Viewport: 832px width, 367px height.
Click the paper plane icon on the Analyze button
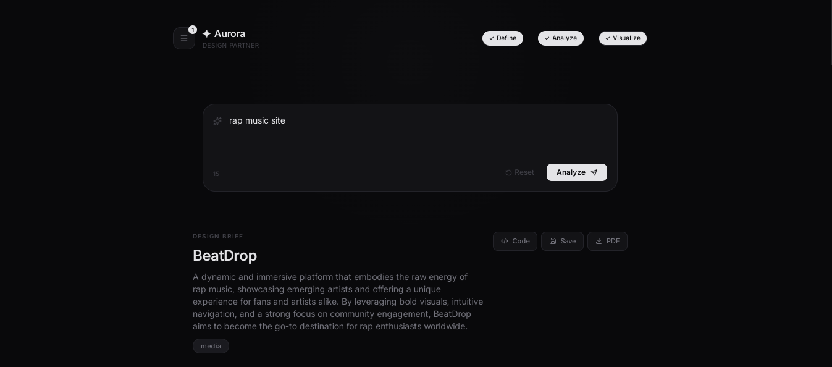click(594, 173)
